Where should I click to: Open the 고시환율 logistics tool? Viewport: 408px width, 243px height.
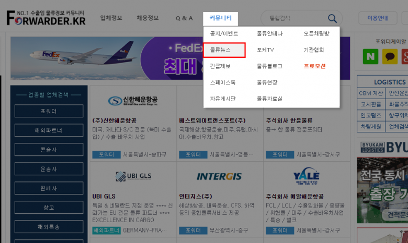tap(371, 104)
